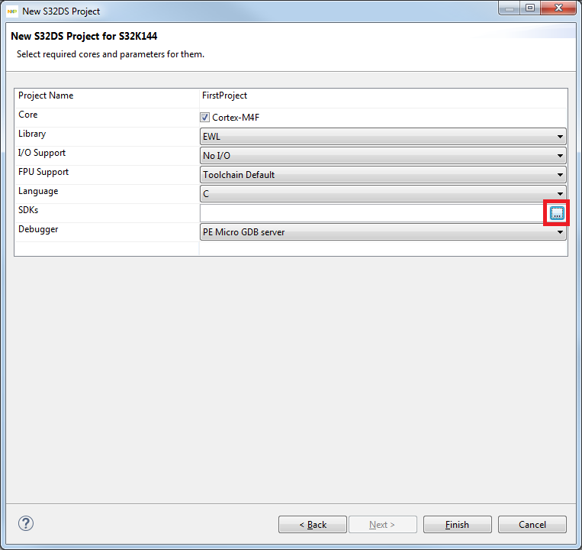The width and height of the screenshot is (582, 550).
Task: Click the Debugger row label
Action: [38, 229]
